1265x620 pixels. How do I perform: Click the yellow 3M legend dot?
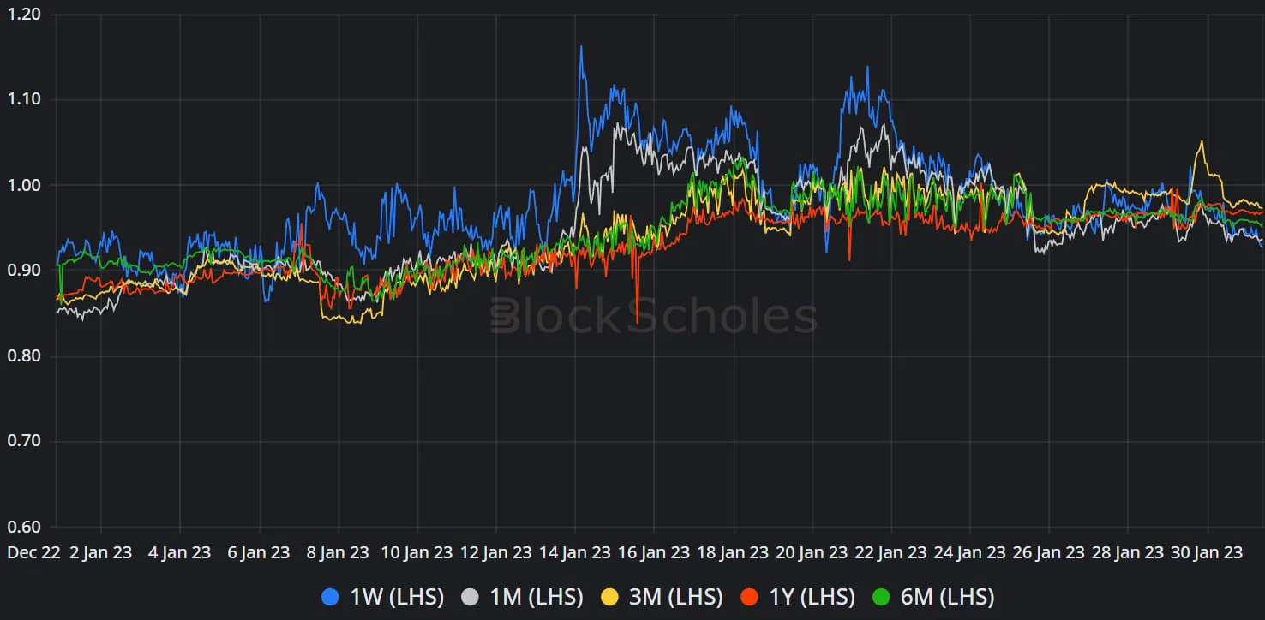tap(610, 597)
